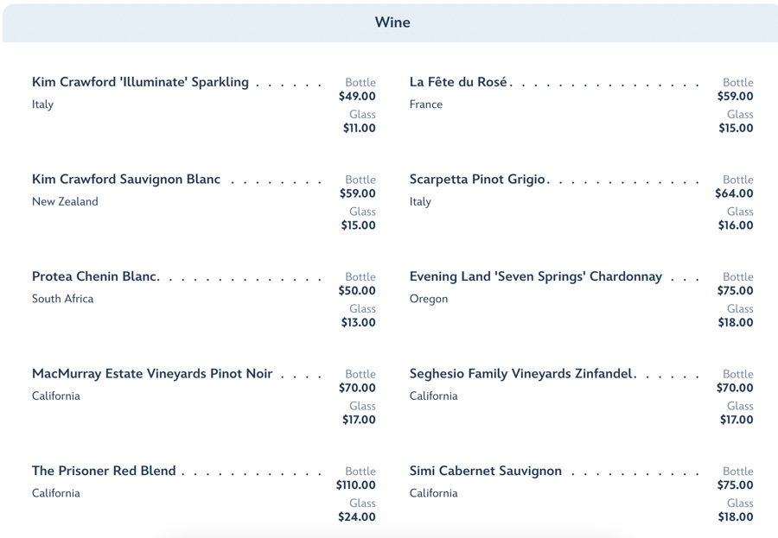Click the $11.00 glass price
This screenshot has height=538, width=778.
click(359, 129)
